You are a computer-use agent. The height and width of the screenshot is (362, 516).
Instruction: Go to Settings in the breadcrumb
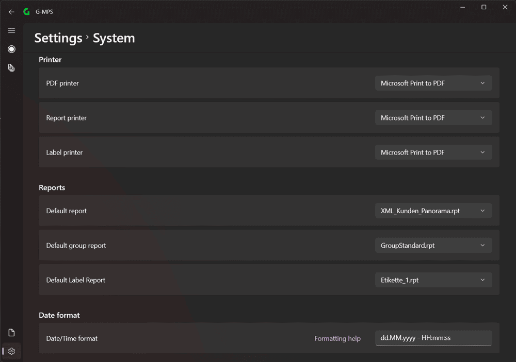coord(58,38)
